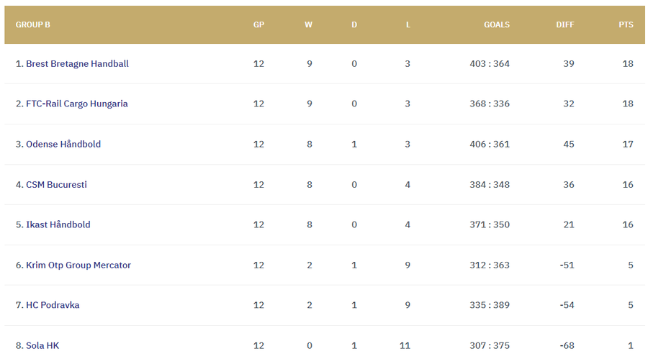Click the GOALS column header
Image resolution: width=648 pixels, height=364 pixels.
click(x=497, y=24)
